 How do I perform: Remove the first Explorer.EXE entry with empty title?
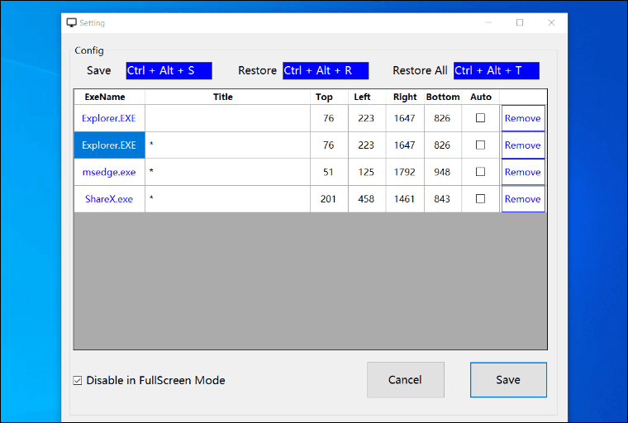(x=523, y=118)
